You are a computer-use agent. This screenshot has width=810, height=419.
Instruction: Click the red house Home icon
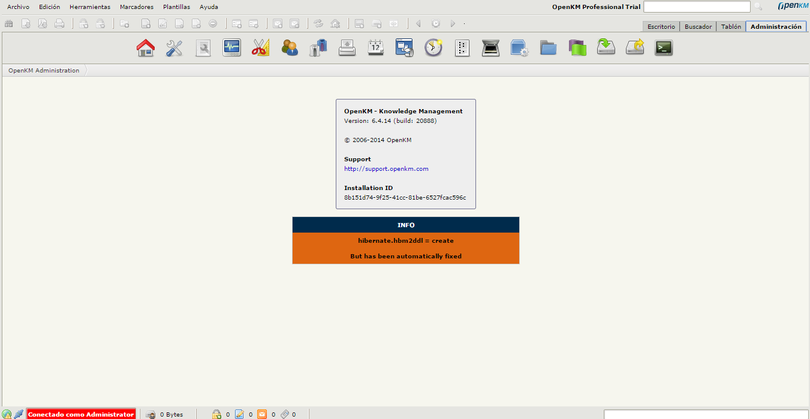pos(146,48)
